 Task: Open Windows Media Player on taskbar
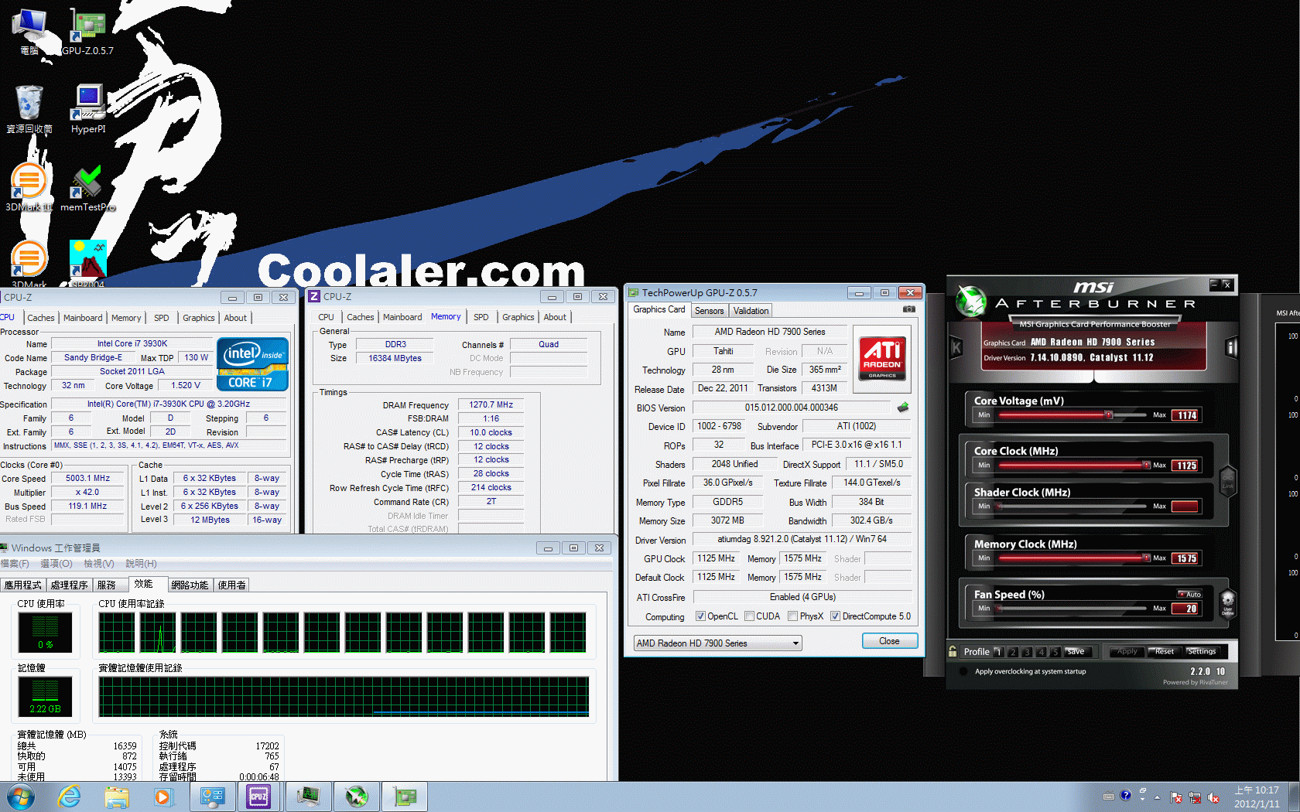tap(162, 797)
